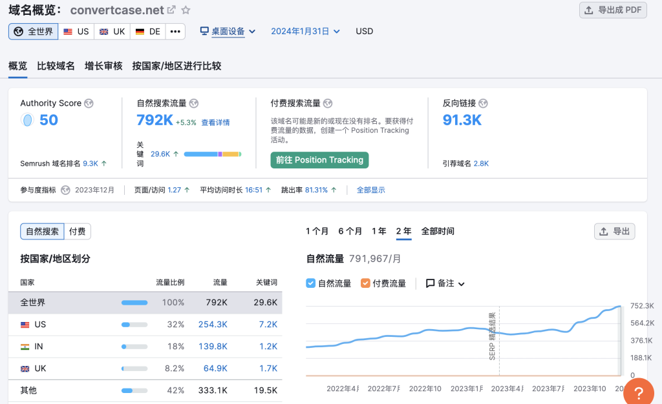Click the desktop monitor icon
The height and width of the screenshot is (404, 662).
204,31
